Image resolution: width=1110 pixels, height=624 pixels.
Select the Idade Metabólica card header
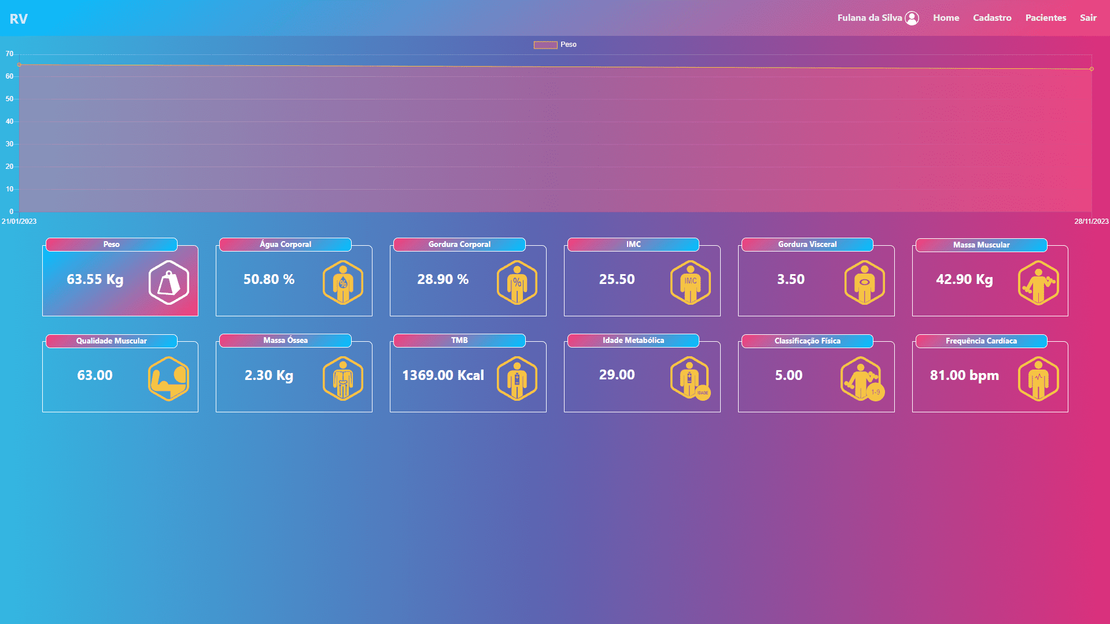633,341
